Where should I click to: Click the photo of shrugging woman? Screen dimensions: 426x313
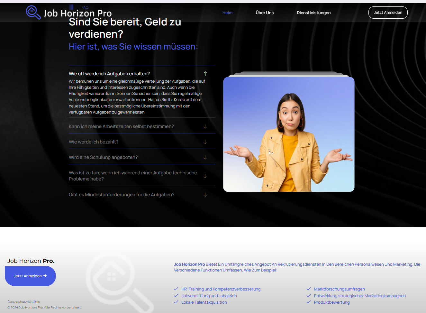[289, 134]
